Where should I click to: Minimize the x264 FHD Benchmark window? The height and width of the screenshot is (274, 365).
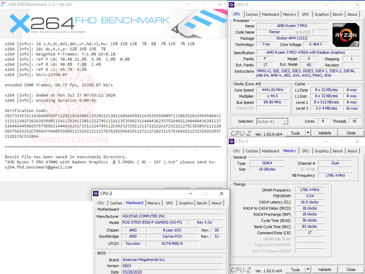click(x=189, y=4)
